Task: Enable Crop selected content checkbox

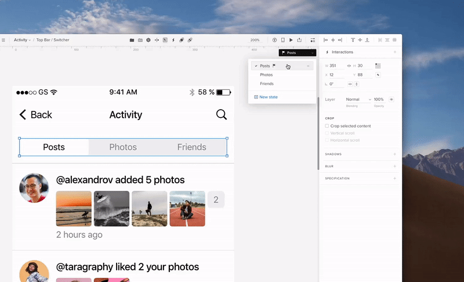Action: point(327,126)
